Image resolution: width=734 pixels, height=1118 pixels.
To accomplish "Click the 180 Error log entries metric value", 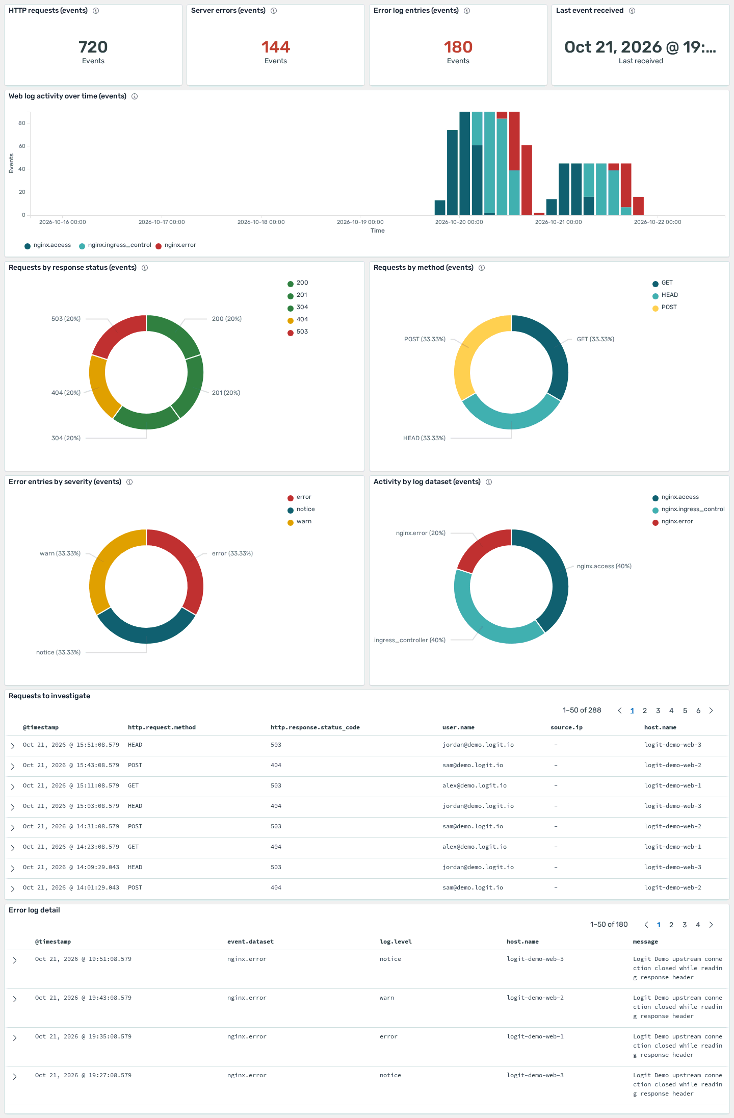I will point(458,47).
